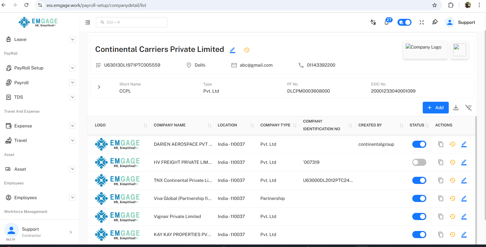Expand company details chevron near Short Name

click(x=99, y=87)
